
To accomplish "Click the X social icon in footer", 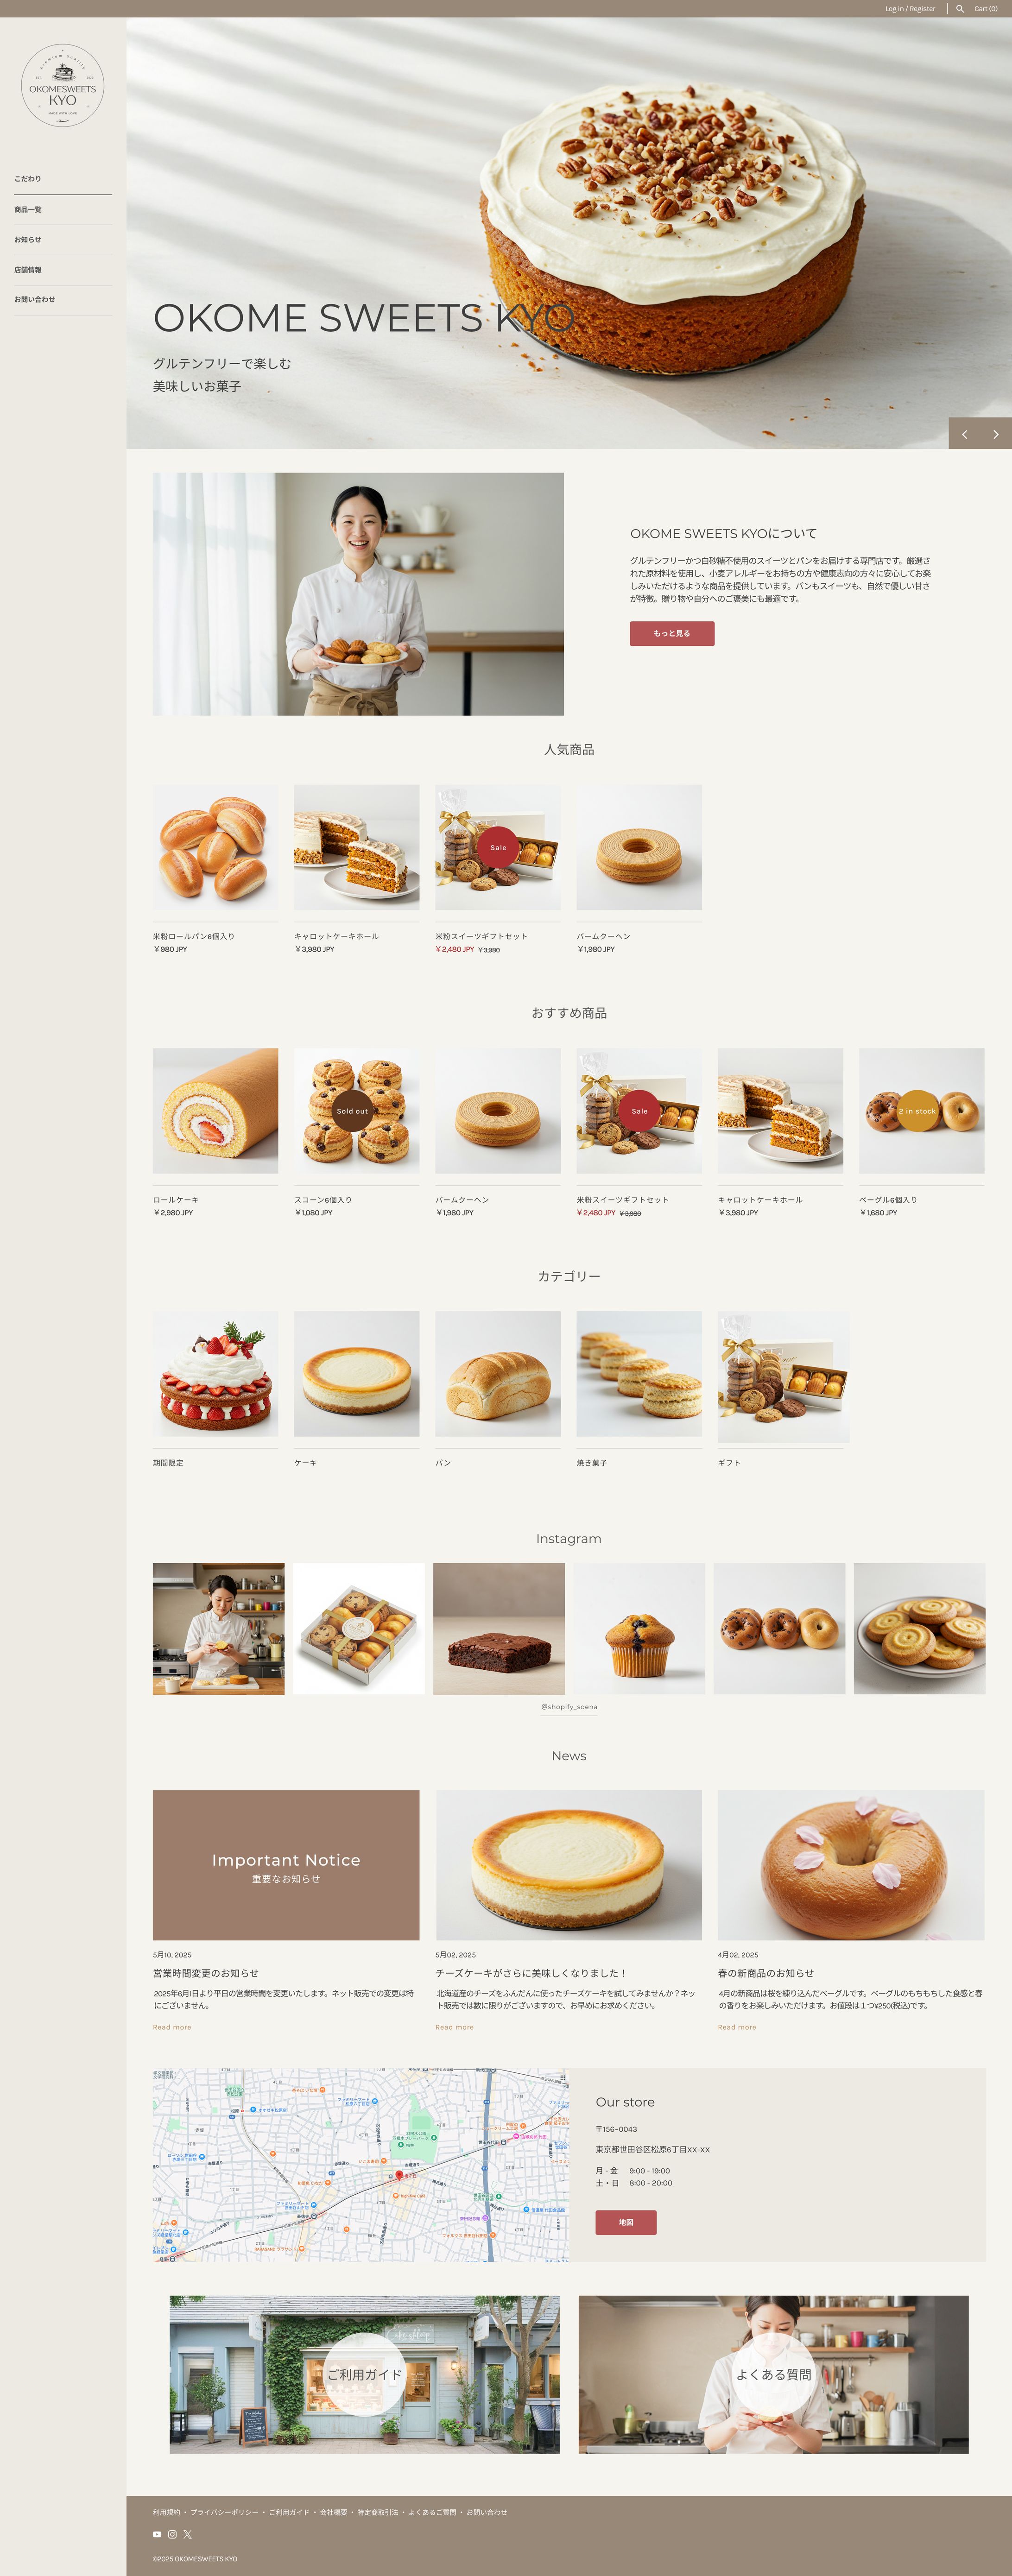I will [x=187, y=2534].
